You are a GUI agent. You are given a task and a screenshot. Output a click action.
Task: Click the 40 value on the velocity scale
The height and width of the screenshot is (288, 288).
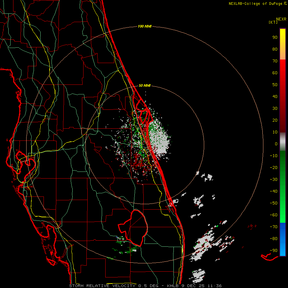[x=275, y=96]
